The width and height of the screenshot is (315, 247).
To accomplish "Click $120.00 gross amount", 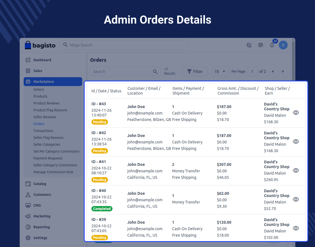I will coord(224,222).
